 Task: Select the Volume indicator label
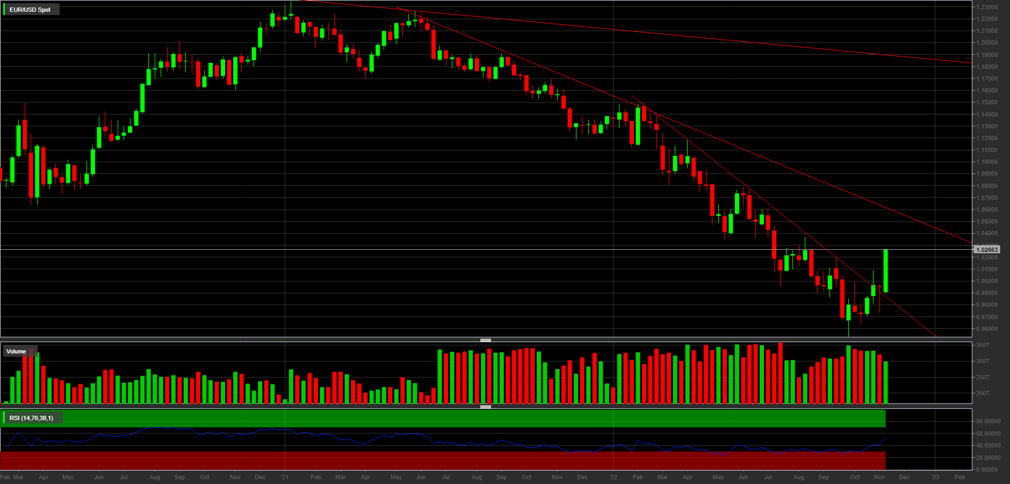[x=16, y=351]
